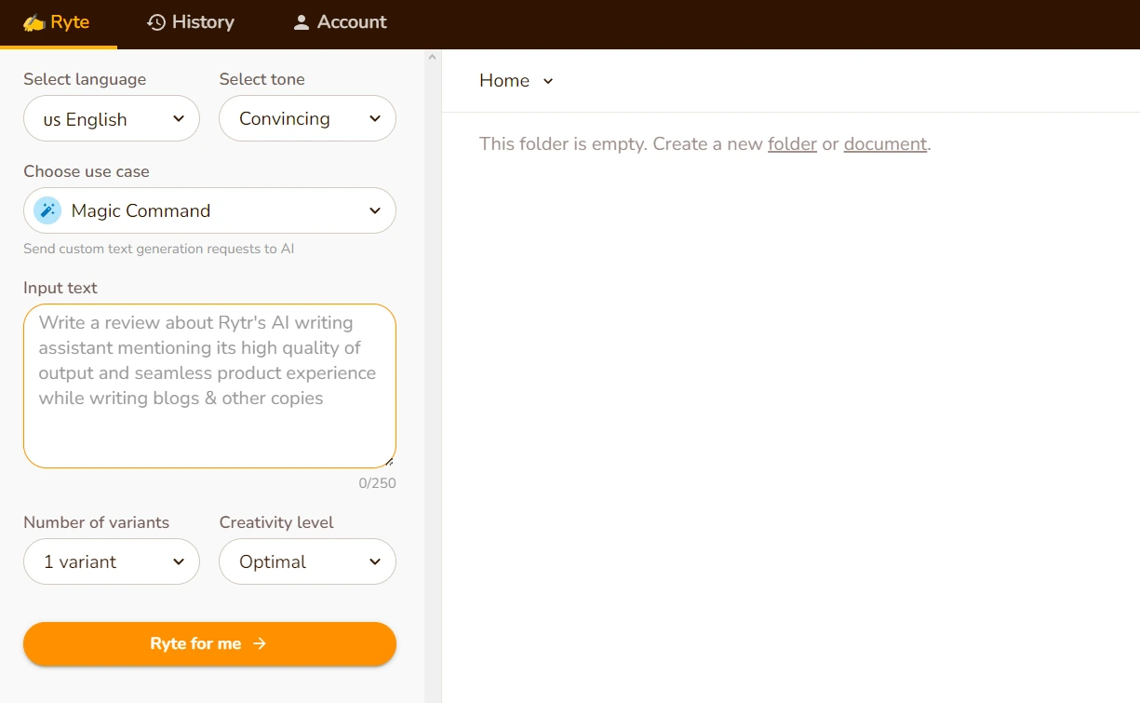Go to the Account tab
Image resolution: width=1140 pixels, height=703 pixels.
[x=351, y=22]
